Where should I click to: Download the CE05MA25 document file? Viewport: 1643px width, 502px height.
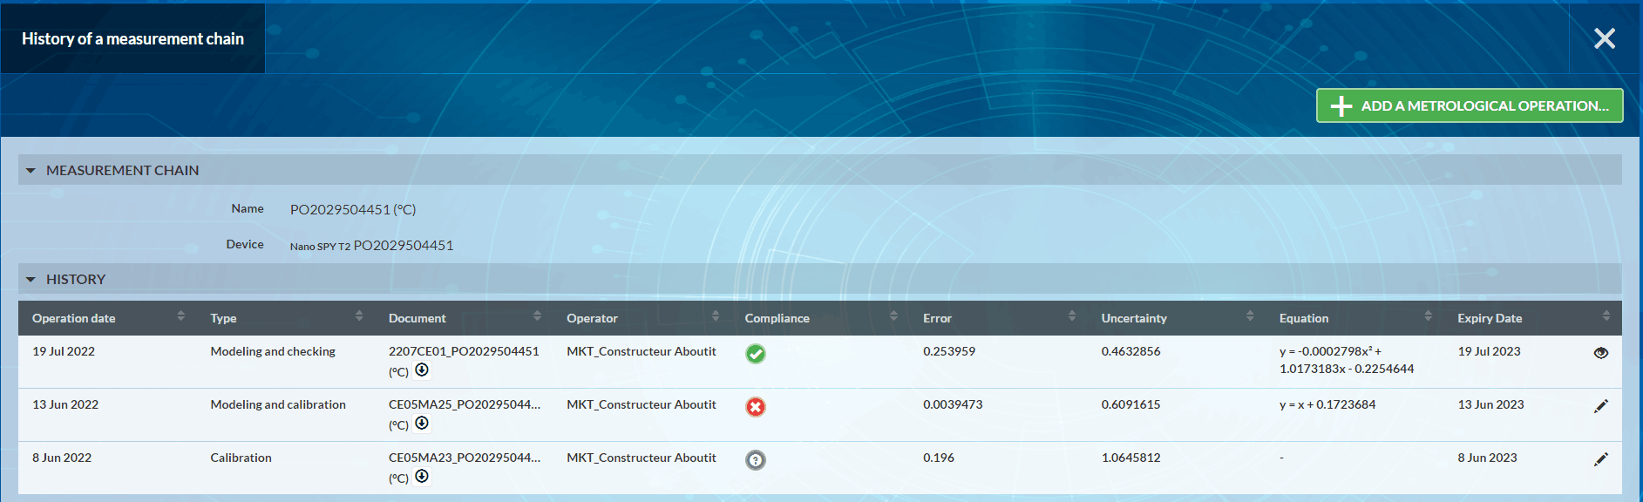[422, 423]
